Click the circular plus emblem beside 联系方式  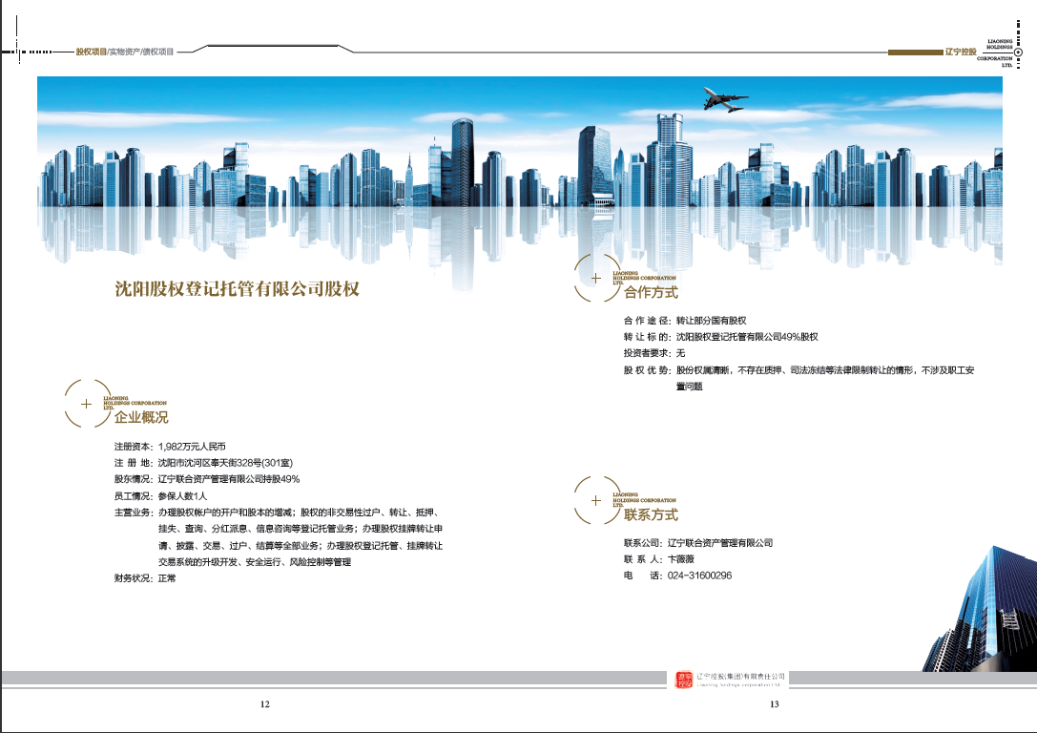(x=596, y=500)
